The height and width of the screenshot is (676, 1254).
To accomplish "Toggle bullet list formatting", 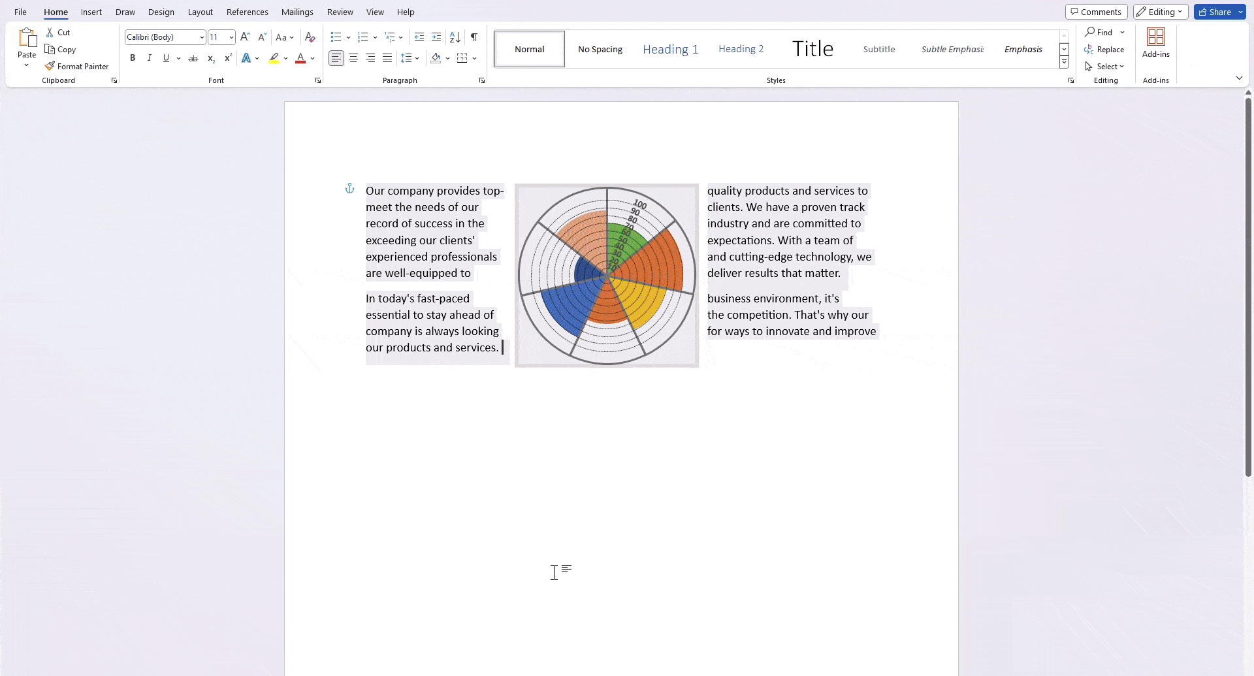I will tap(336, 37).
